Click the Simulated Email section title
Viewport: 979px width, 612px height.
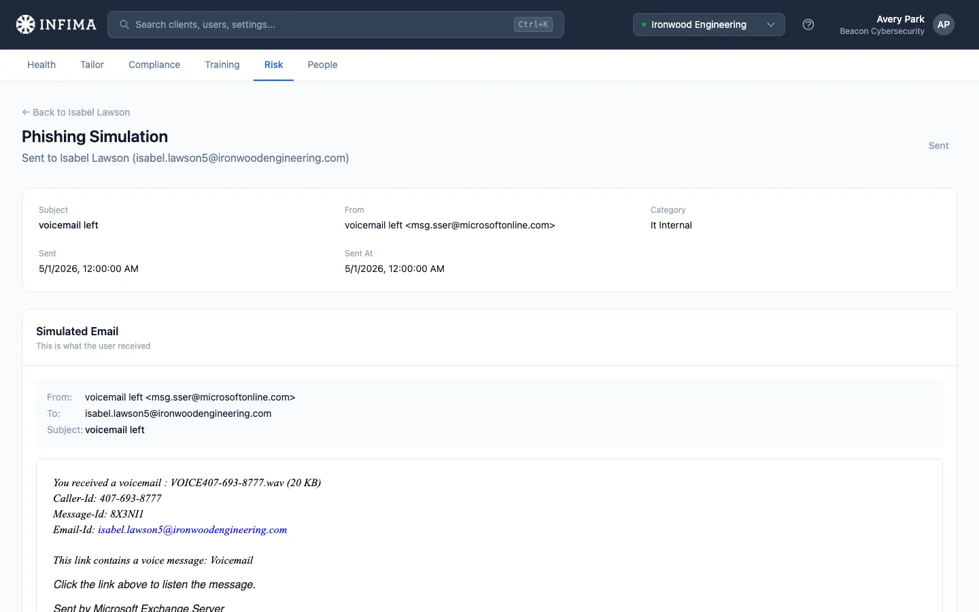click(77, 331)
